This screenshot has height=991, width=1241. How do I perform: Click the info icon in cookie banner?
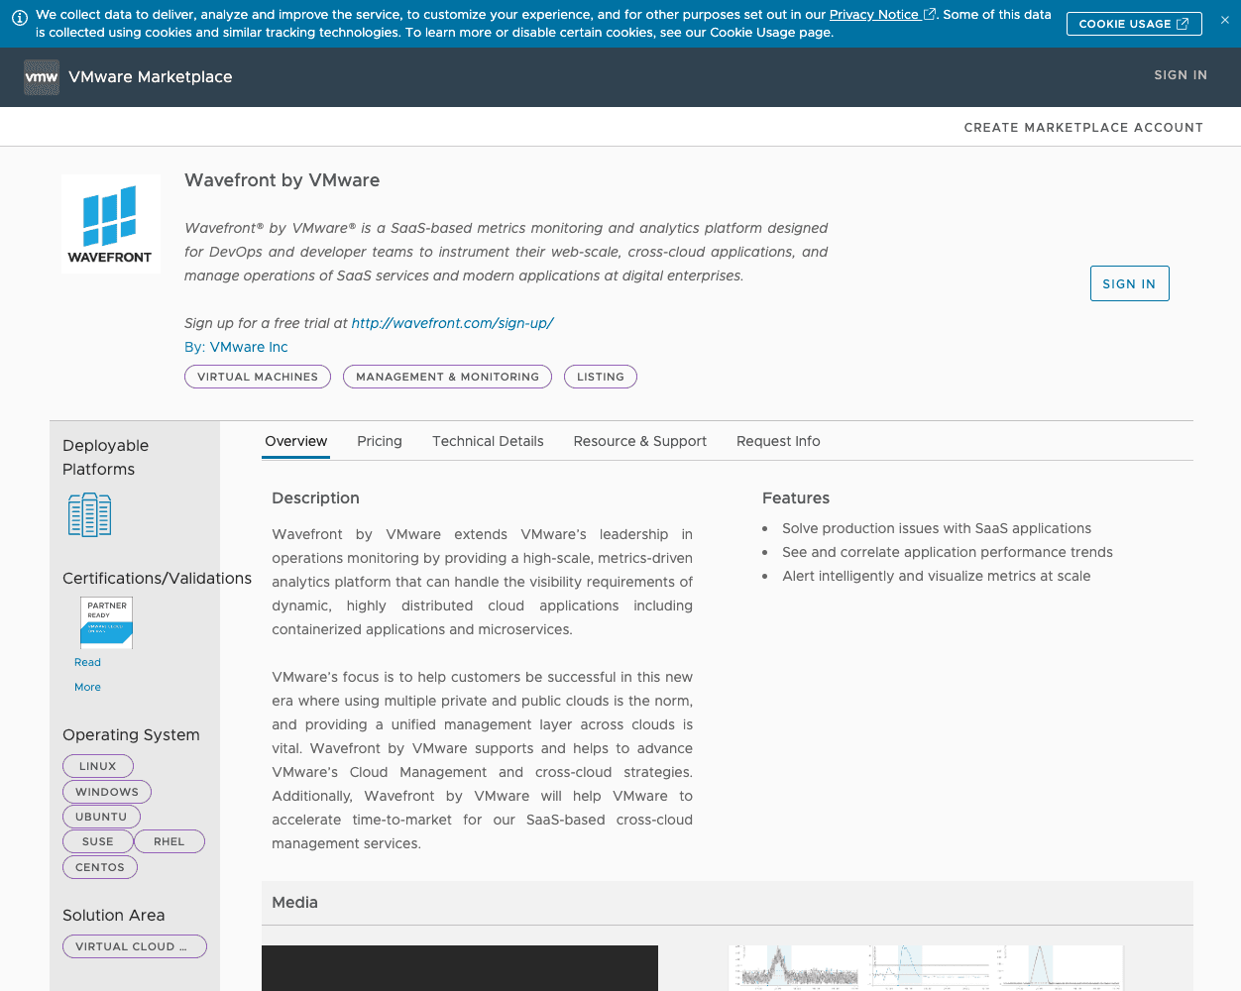19,18
